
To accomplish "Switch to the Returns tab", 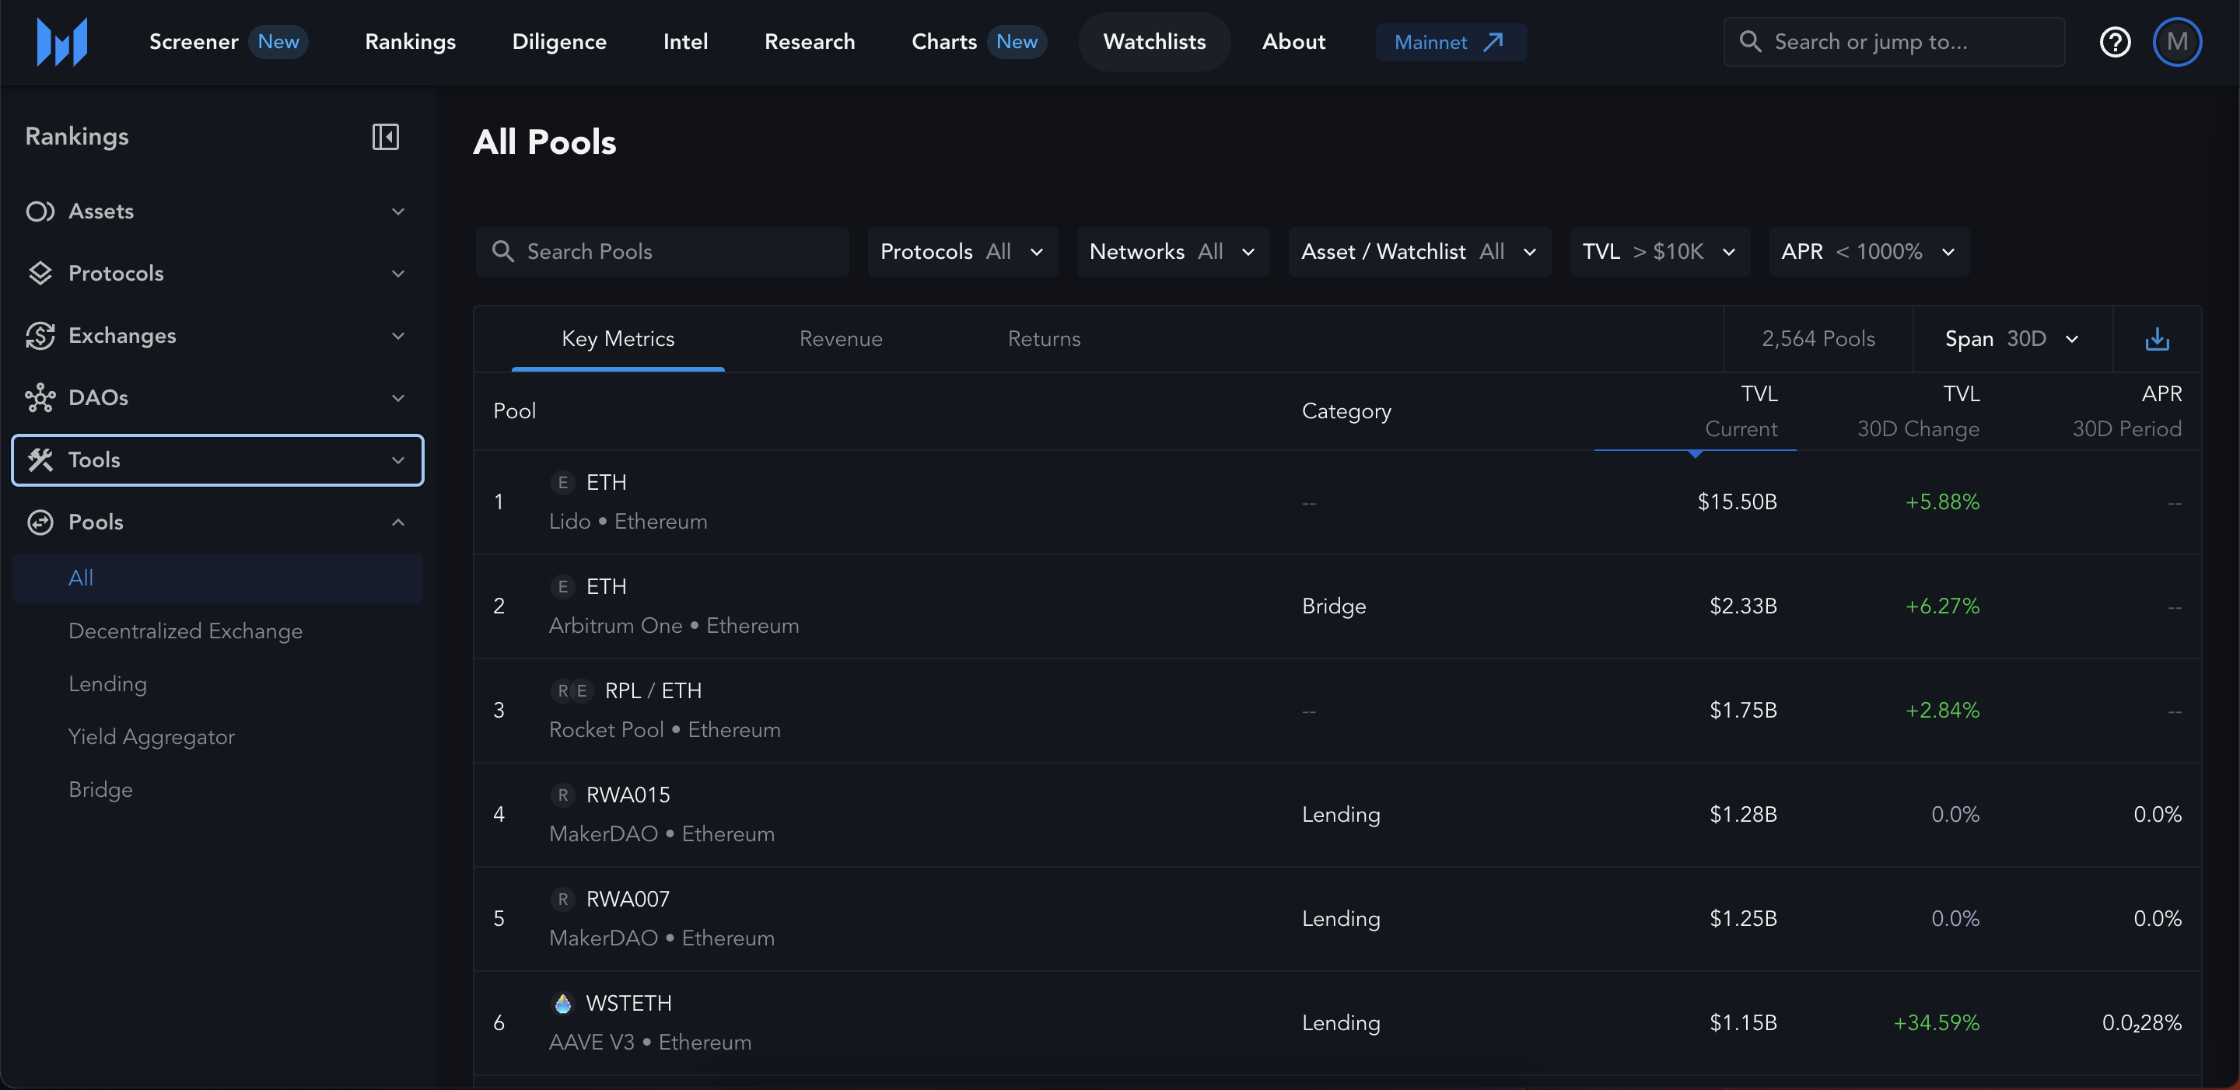I will point(1044,339).
